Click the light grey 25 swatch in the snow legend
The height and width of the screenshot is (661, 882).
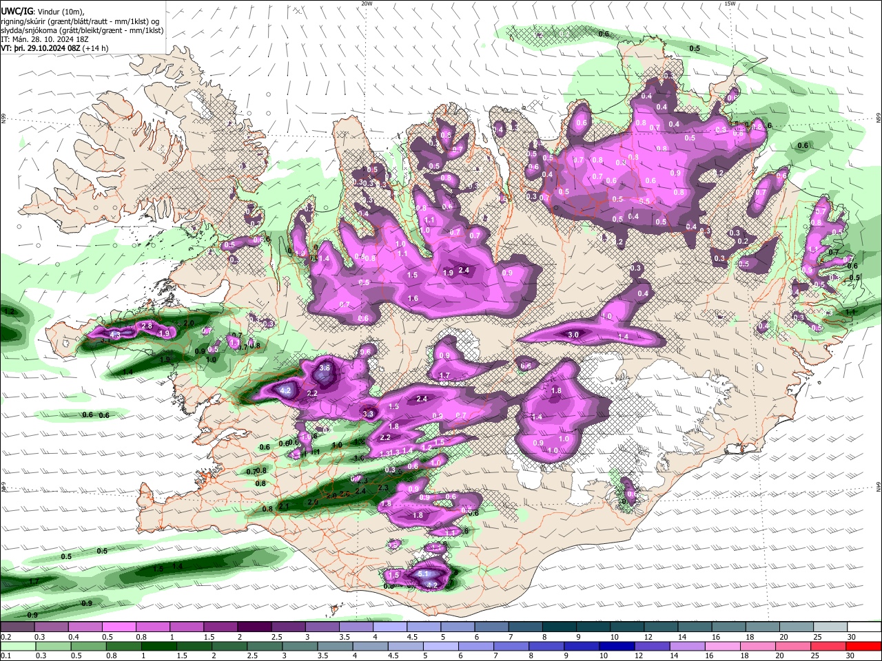click(830, 627)
